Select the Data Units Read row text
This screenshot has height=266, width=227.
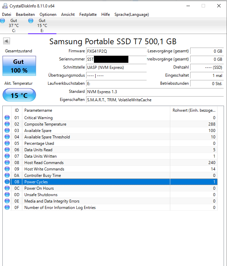pyautogui.click(x=38, y=150)
